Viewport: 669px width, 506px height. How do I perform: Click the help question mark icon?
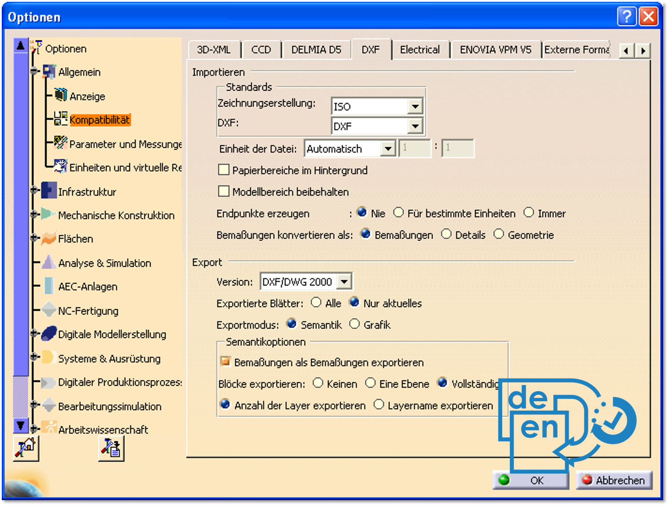[627, 17]
